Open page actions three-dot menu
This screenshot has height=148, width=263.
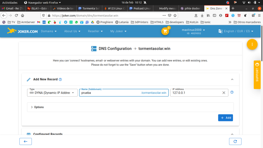[x=164, y=15]
